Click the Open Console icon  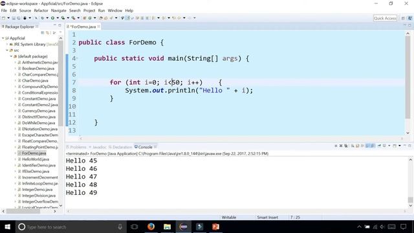395,146
